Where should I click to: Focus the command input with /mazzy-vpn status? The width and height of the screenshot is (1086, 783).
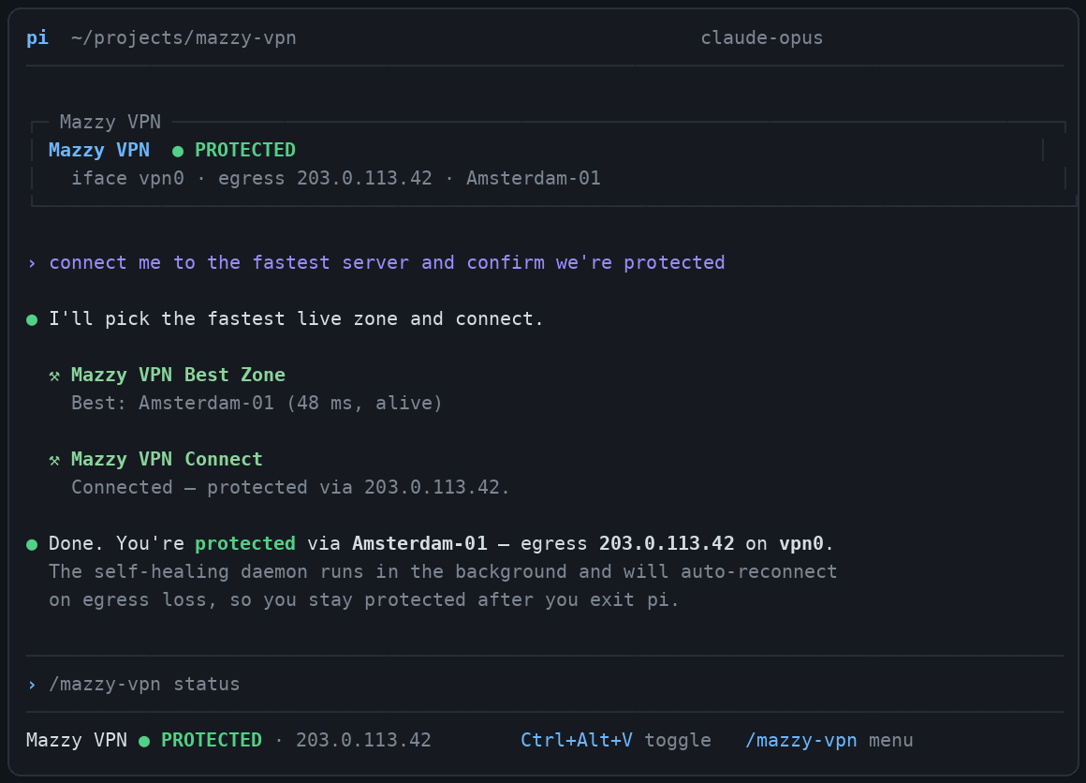[544, 684]
